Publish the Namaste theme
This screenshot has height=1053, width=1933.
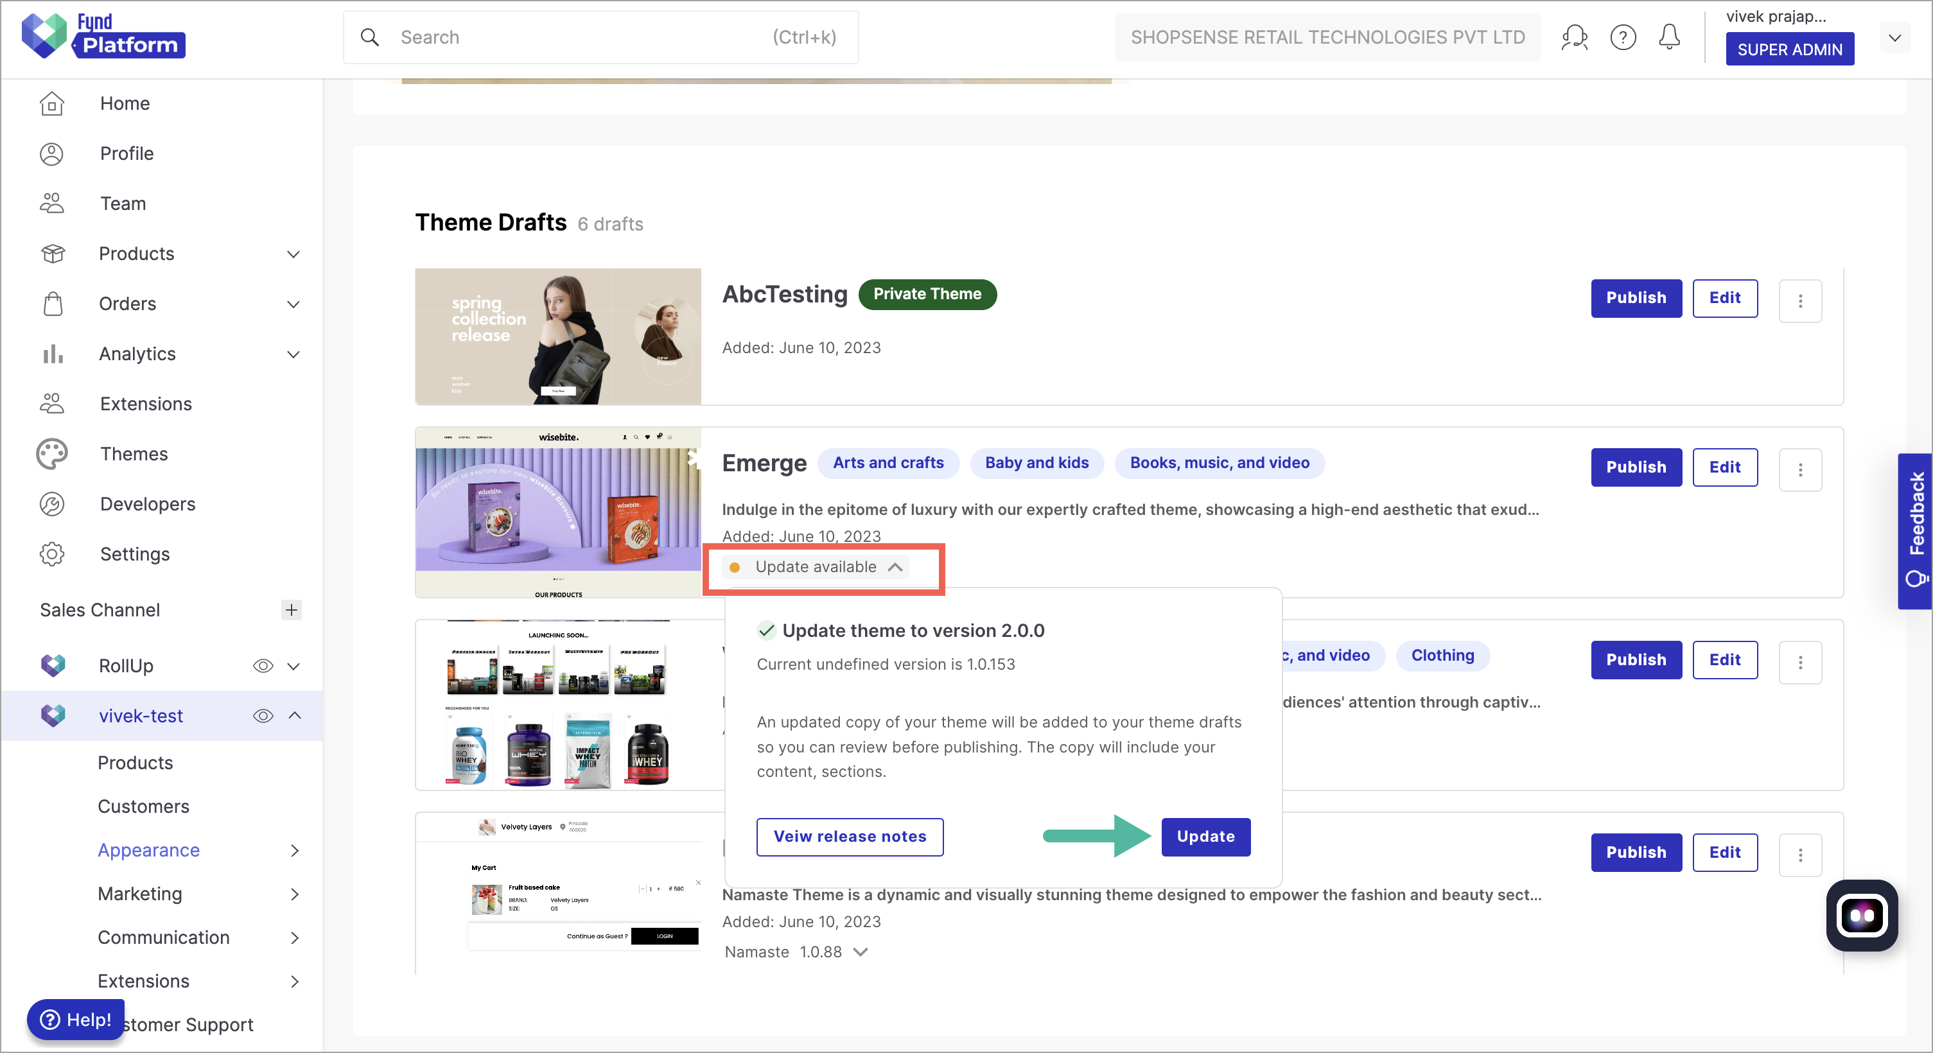1636,853
